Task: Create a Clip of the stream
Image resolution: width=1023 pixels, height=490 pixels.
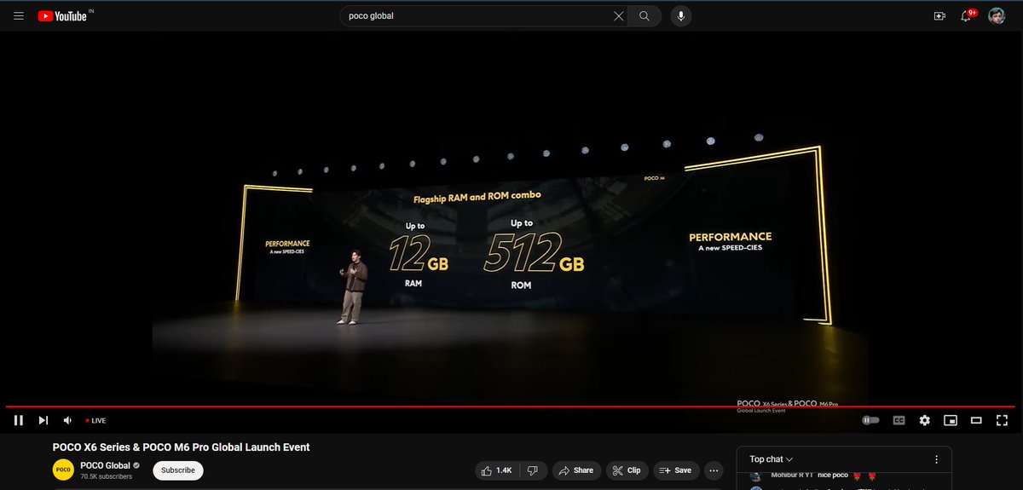Action: (627, 470)
